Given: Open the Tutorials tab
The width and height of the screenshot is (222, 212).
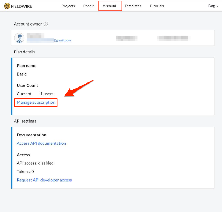Looking at the screenshot, I should 157,6.
